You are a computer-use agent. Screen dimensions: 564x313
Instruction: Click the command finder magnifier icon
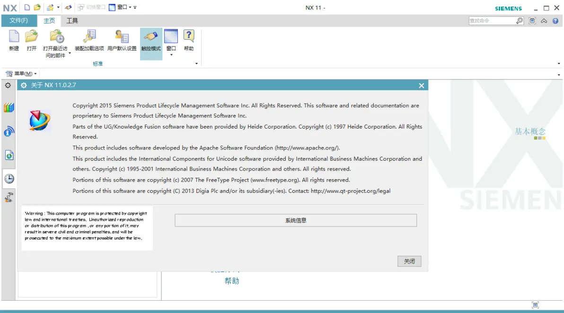(x=520, y=21)
